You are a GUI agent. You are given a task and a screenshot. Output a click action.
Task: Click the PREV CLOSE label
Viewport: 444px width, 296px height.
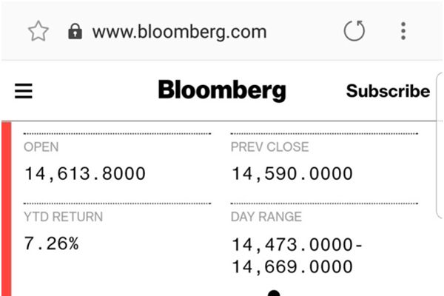click(270, 147)
